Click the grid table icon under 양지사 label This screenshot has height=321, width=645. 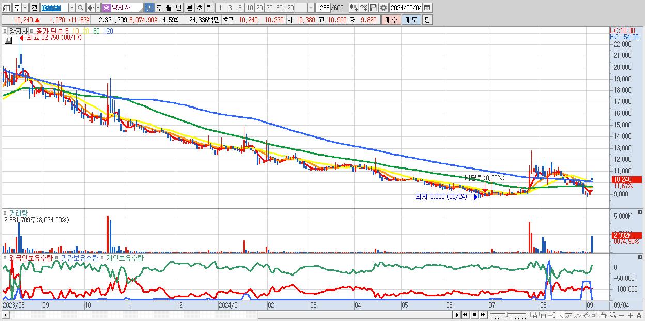tap(8, 40)
